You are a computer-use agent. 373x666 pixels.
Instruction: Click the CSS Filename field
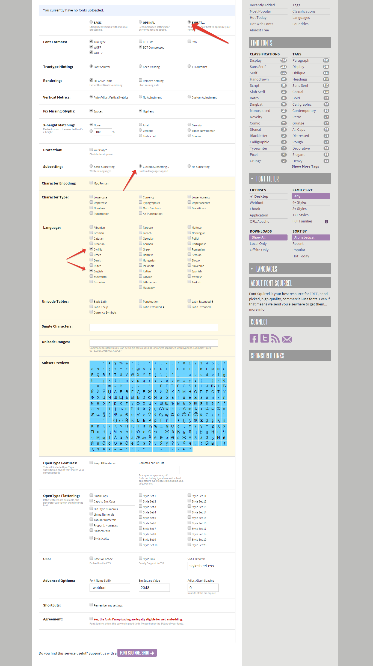pyautogui.click(x=208, y=566)
